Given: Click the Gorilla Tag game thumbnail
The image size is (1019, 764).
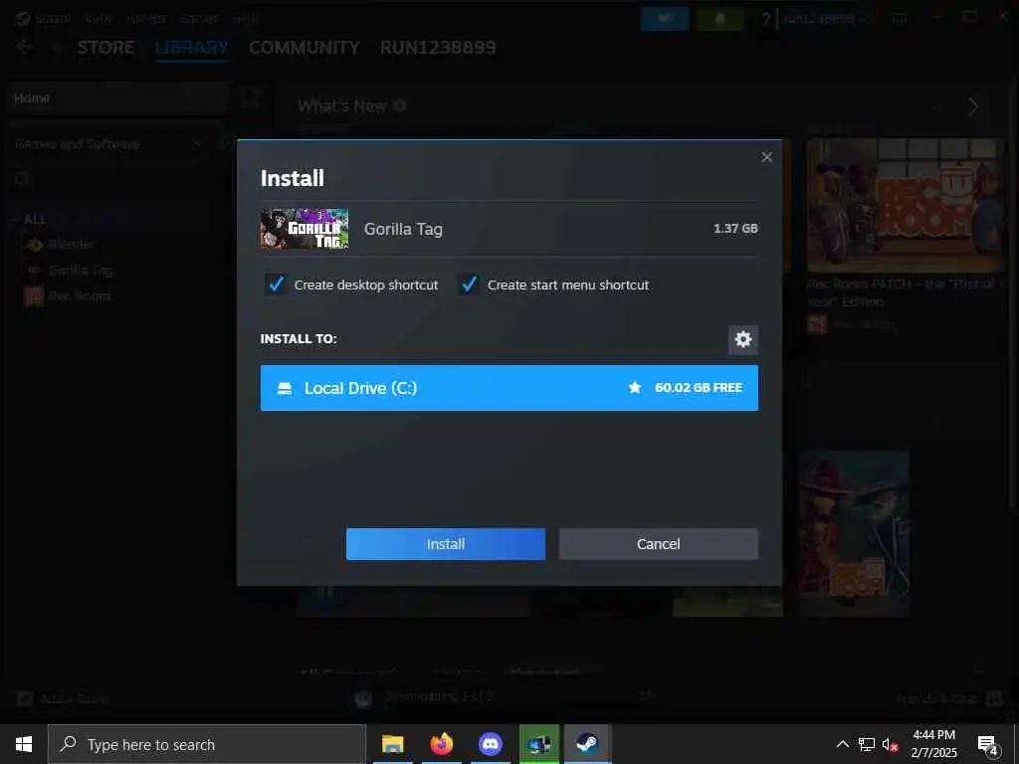Looking at the screenshot, I should [305, 229].
